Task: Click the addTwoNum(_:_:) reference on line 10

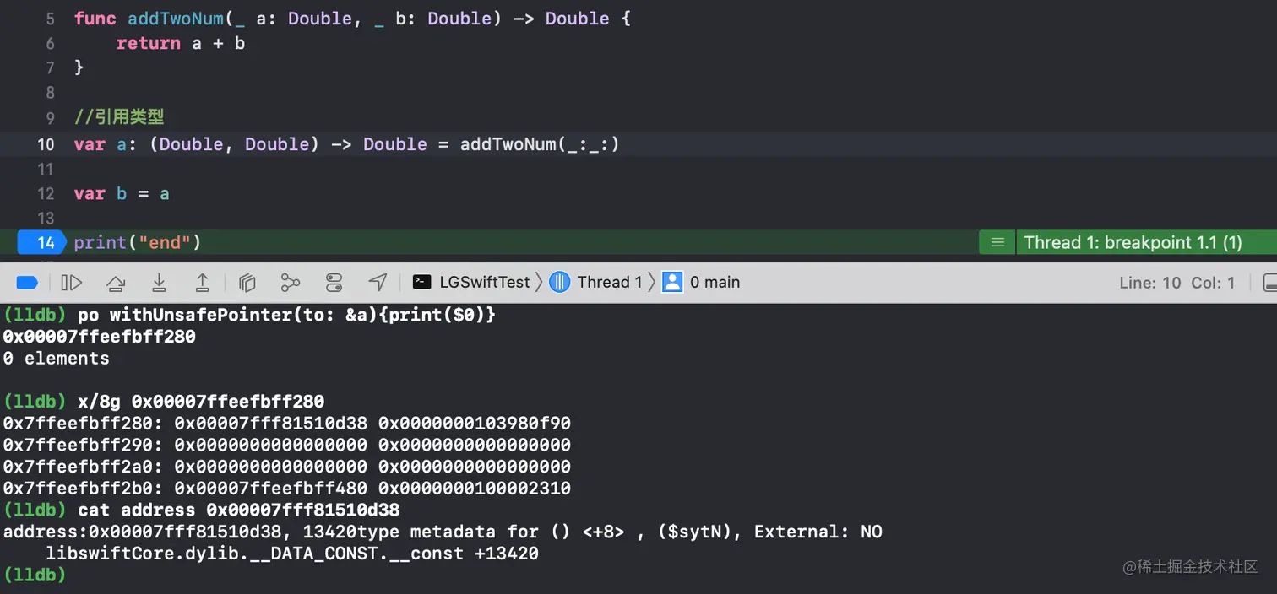Action: click(x=540, y=144)
